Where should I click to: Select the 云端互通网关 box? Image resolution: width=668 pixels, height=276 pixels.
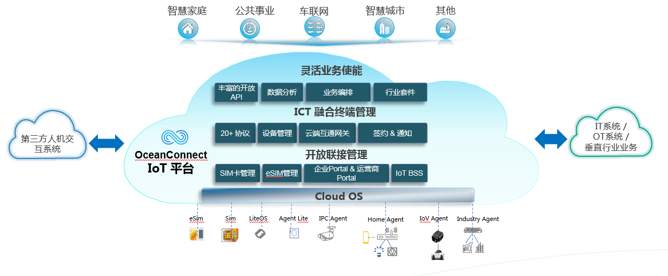tap(328, 133)
